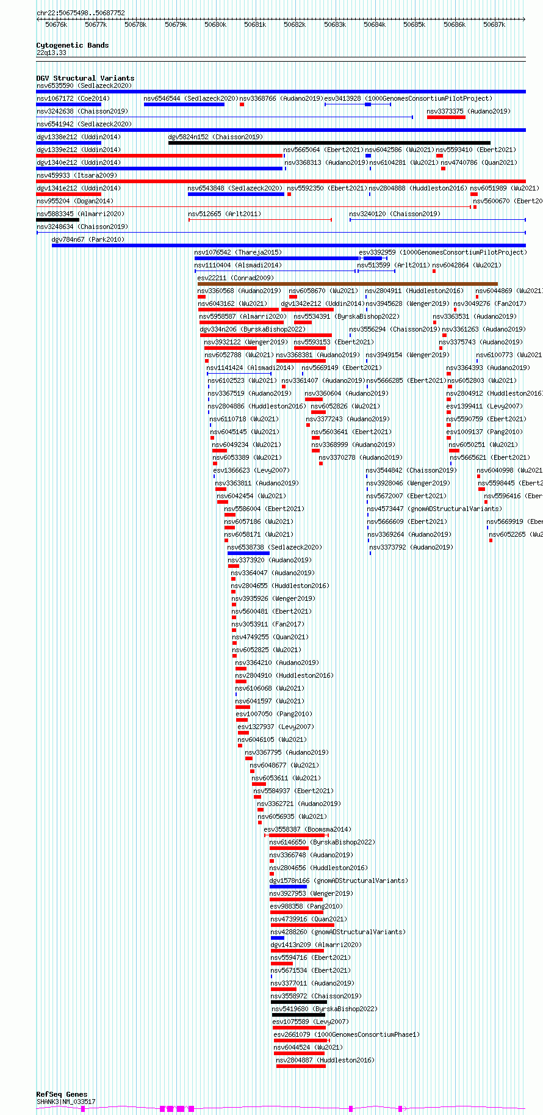543x1115 pixels.
Task: Select nsv3240120 (Chaisson2019) variant
Action: pos(395,214)
